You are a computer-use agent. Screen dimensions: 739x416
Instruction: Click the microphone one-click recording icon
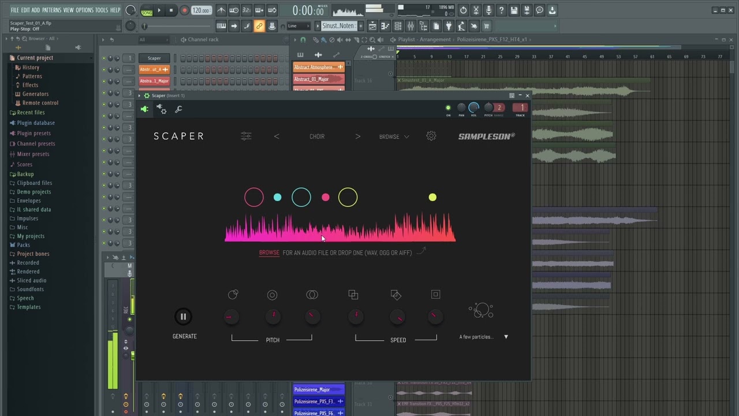488,10
